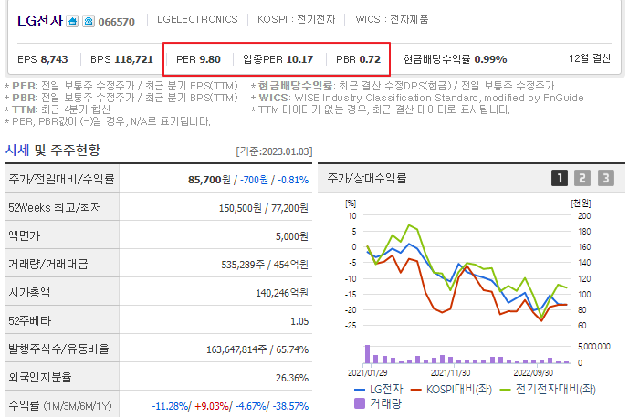
Task: Click the 2021/01/29 chart axis date
Action: tap(368, 373)
